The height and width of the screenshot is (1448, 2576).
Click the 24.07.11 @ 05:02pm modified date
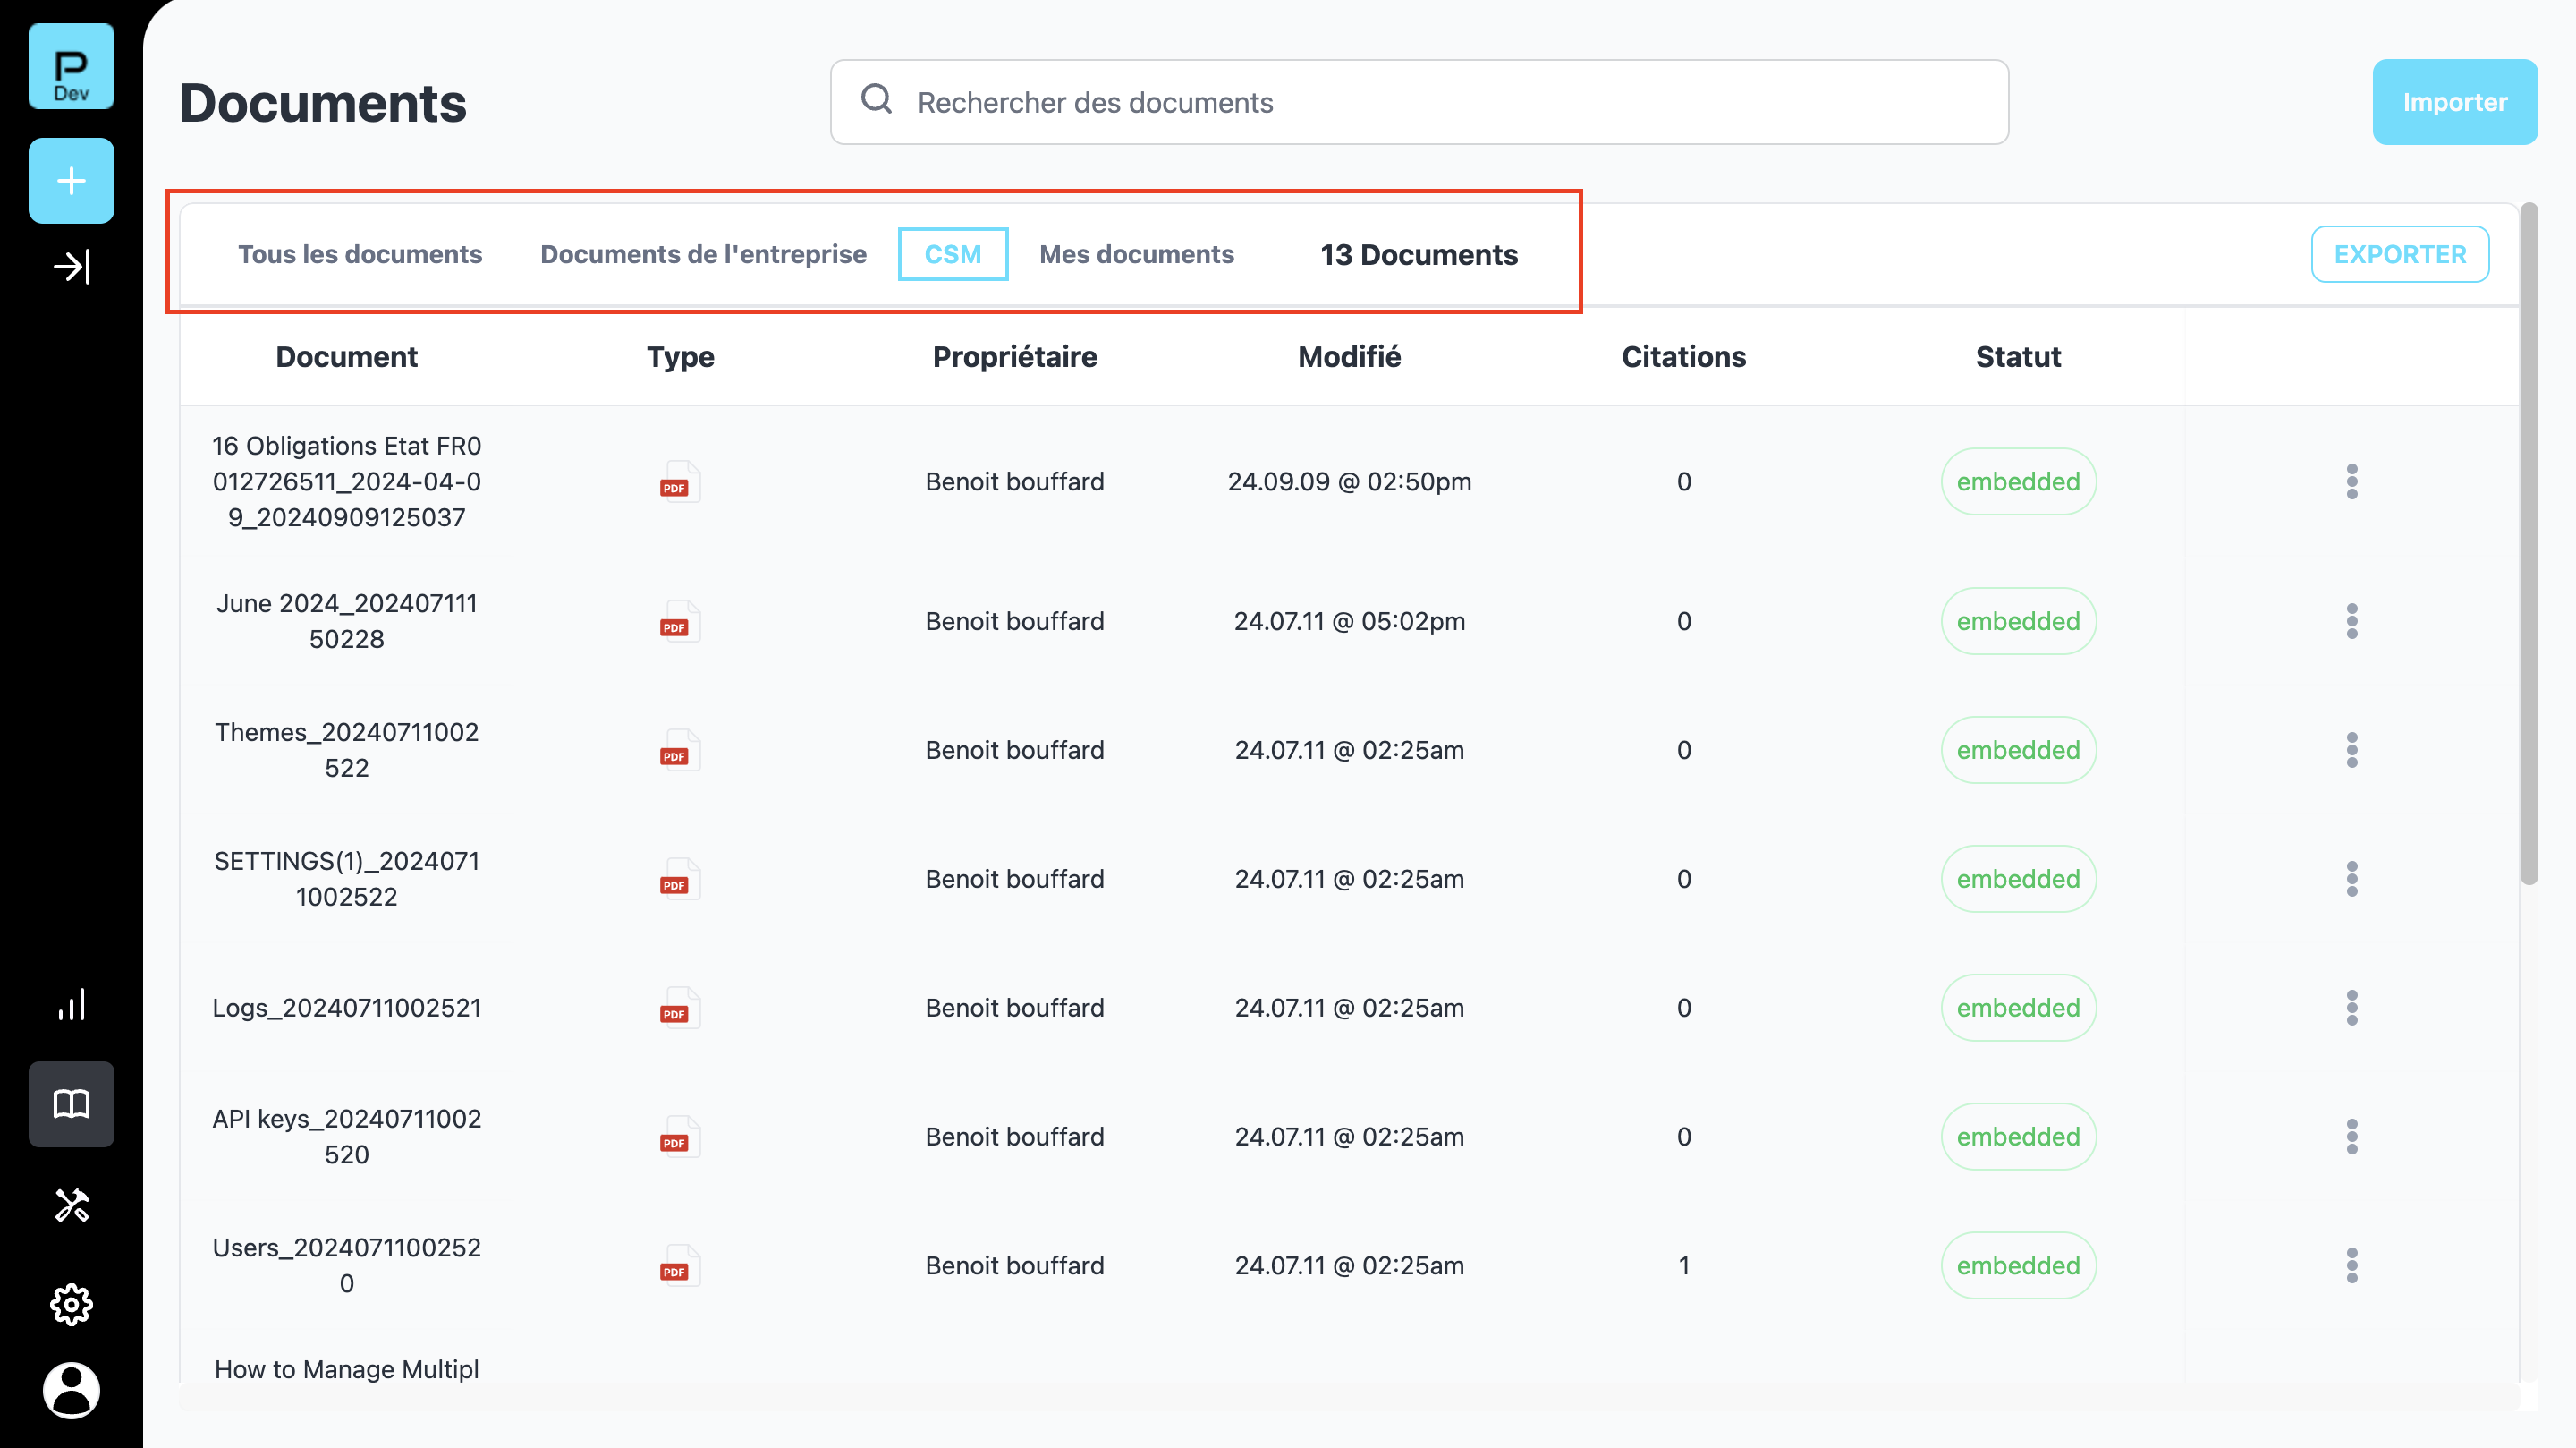coord(1349,620)
